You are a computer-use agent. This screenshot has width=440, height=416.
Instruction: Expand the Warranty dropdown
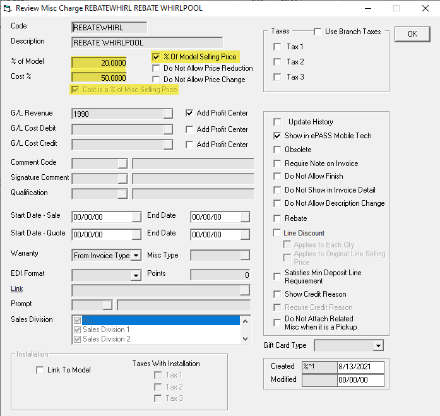click(135, 256)
